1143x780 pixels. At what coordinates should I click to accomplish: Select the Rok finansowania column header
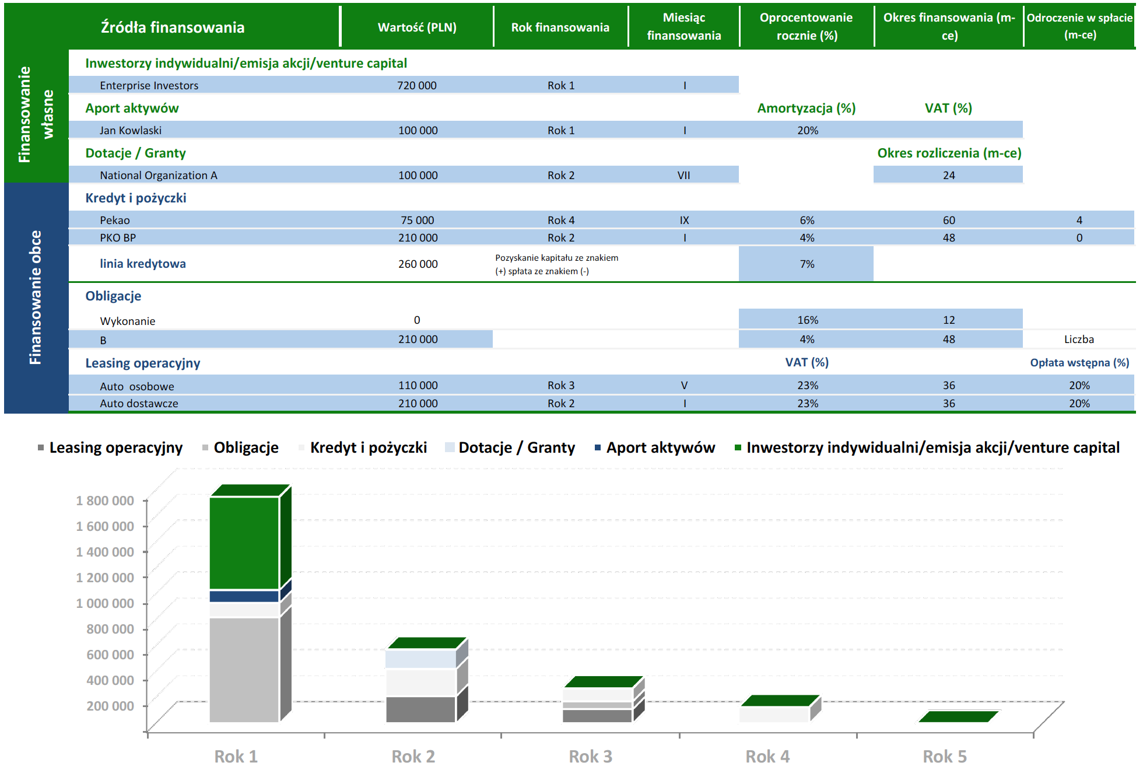560,27
